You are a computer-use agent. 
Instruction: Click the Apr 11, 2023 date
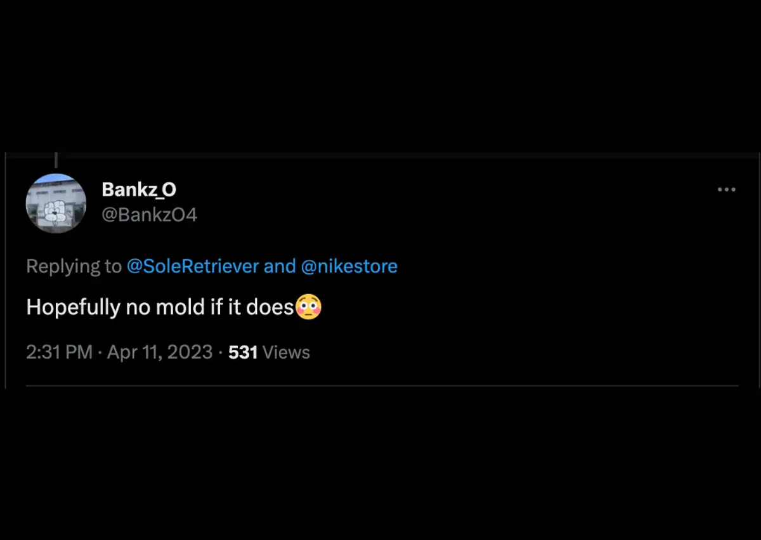pyautogui.click(x=160, y=352)
